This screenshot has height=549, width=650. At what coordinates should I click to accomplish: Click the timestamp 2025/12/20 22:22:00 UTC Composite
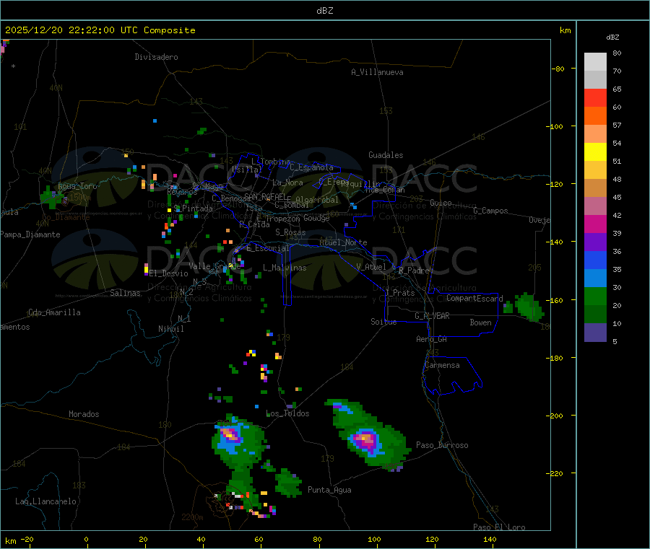click(100, 30)
